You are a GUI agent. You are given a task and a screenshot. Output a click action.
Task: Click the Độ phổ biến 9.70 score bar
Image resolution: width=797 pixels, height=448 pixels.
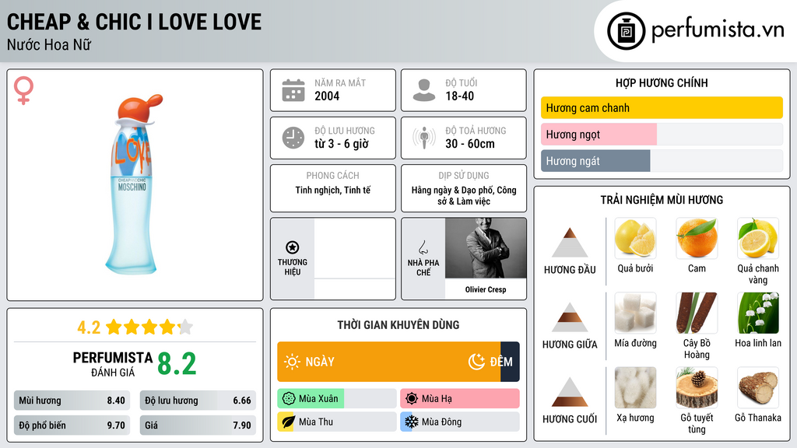[72, 425]
